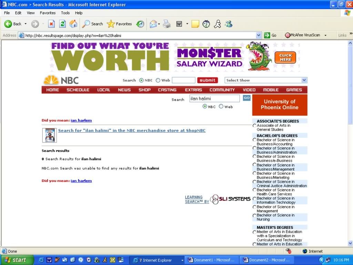Click the vertical scrollbar thumb
The image size is (353, 265).
point(350,85)
